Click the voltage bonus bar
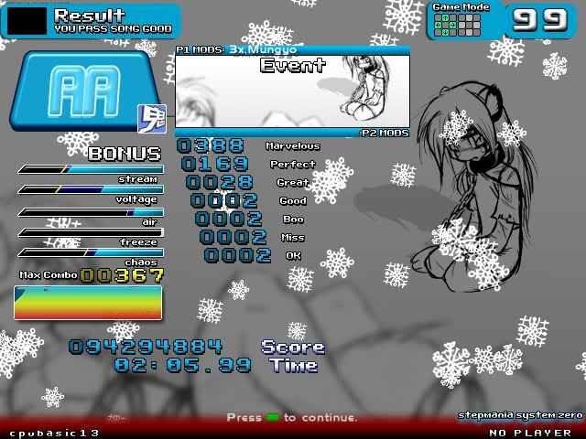 (91, 189)
